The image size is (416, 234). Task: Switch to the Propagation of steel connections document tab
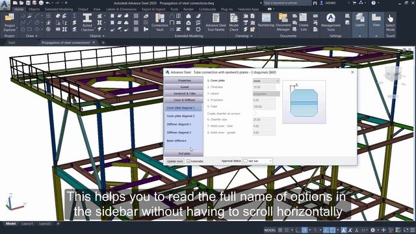click(x=66, y=42)
